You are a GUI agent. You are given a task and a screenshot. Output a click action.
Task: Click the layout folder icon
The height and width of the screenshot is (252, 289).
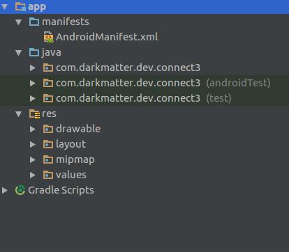click(48, 144)
